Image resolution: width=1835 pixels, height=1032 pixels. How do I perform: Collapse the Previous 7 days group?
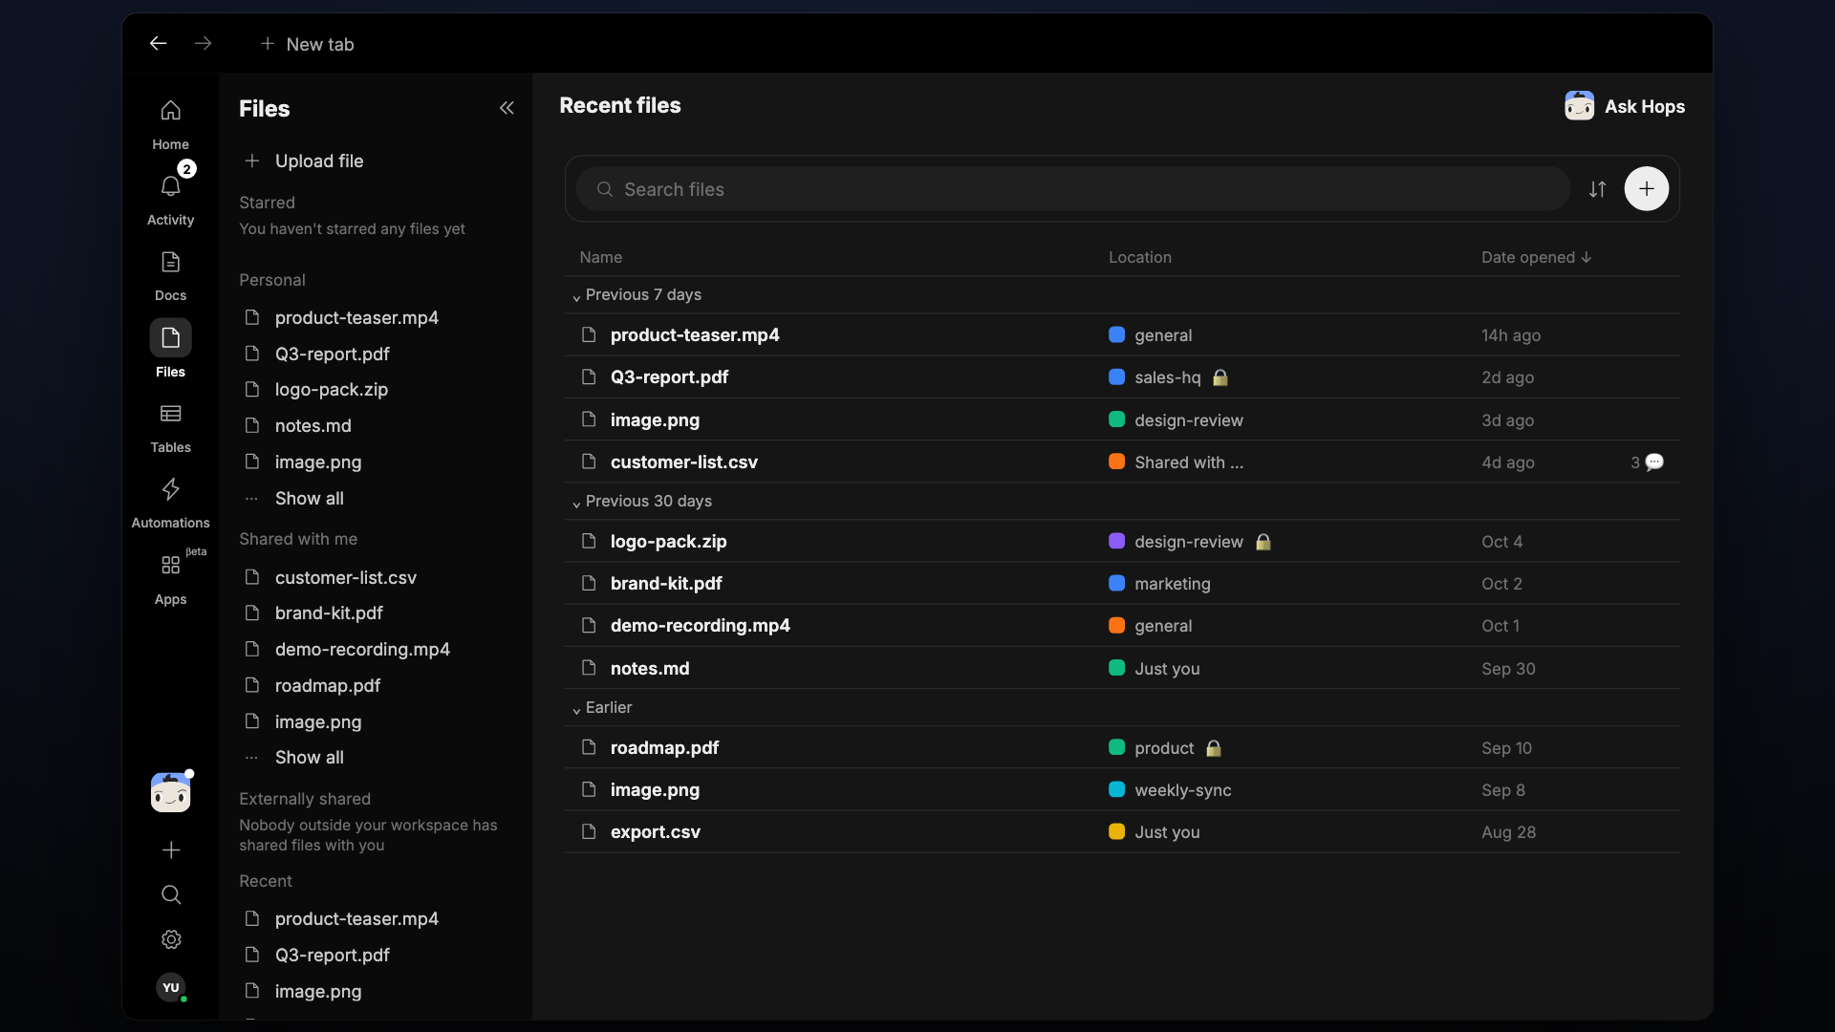point(576,296)
